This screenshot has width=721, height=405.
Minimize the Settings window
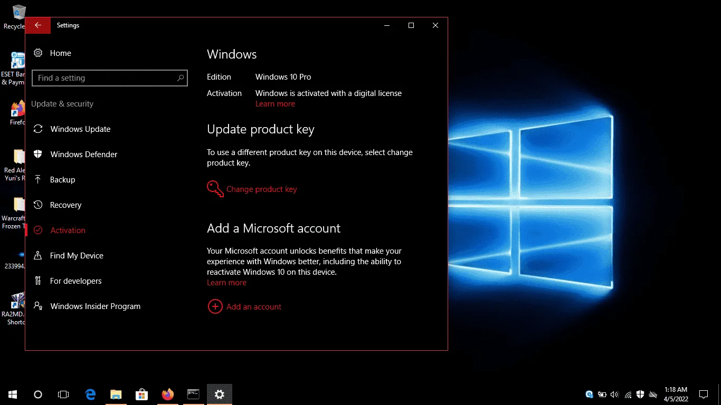(387, 25)
